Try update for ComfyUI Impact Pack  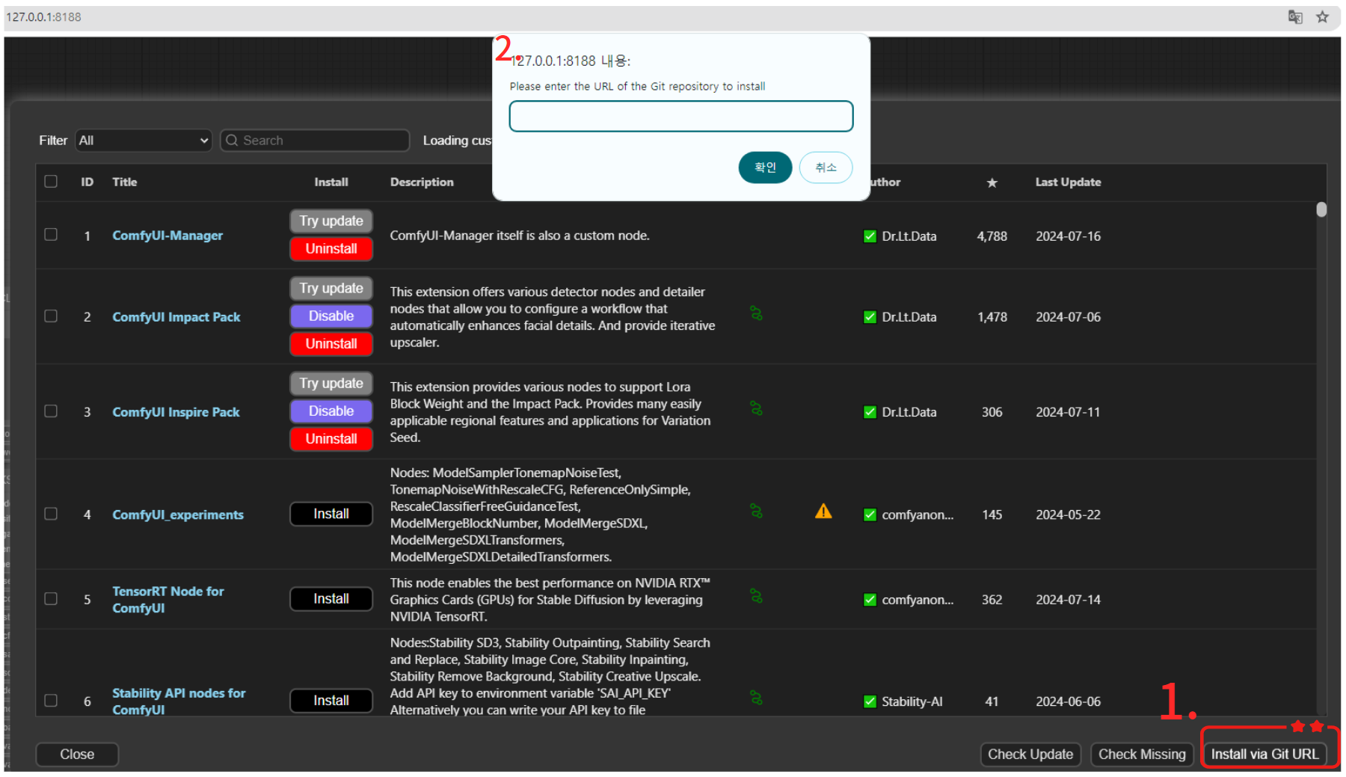click(331, 288)
